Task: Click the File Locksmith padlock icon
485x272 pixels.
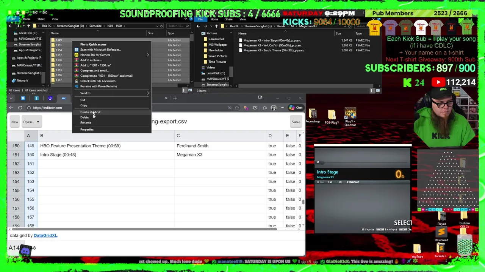Action: [x=76, y=81]
